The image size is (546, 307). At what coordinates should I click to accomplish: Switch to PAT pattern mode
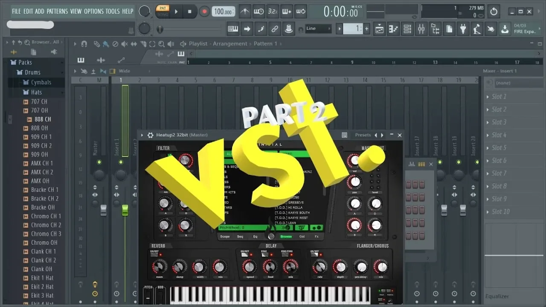(162, 8)
